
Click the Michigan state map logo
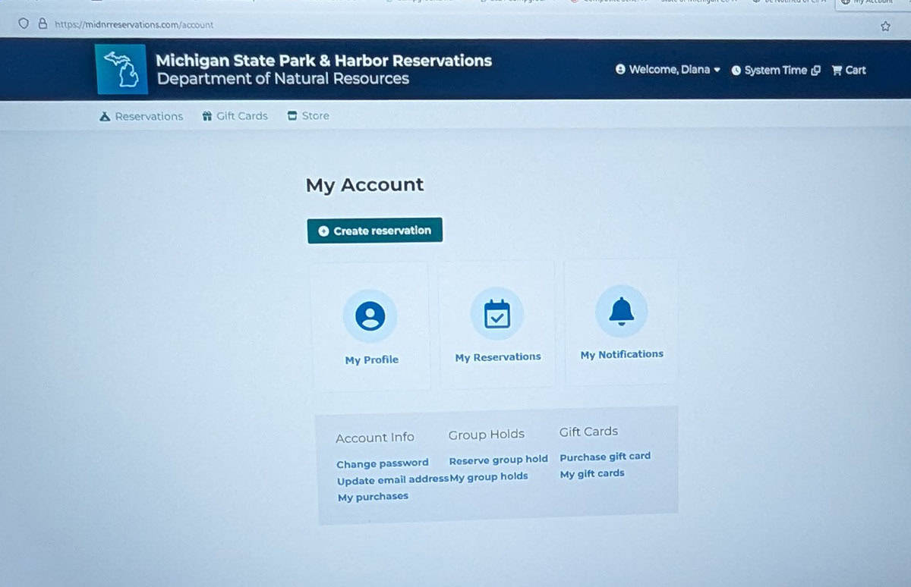[x=121, y=70]
